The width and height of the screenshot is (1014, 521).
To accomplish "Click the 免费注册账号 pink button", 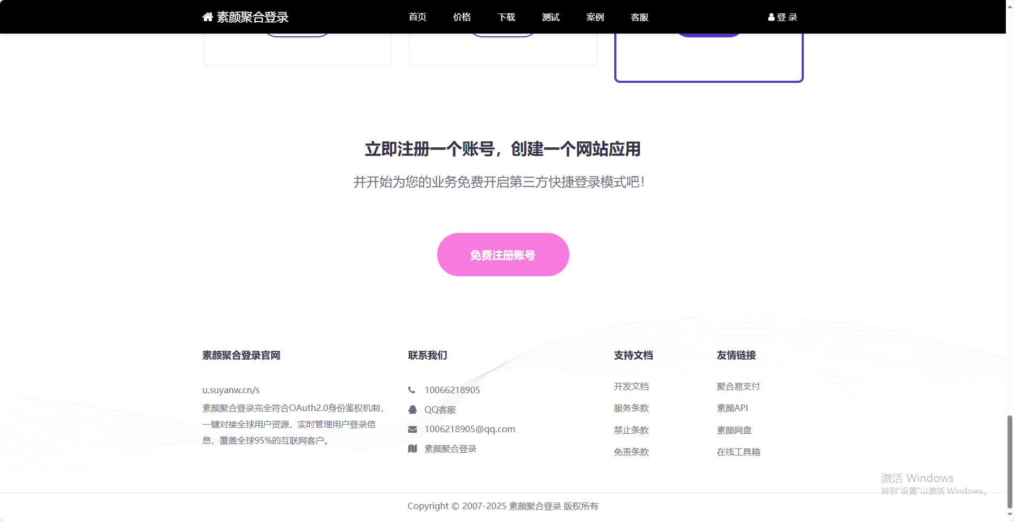I will (503, 255).
